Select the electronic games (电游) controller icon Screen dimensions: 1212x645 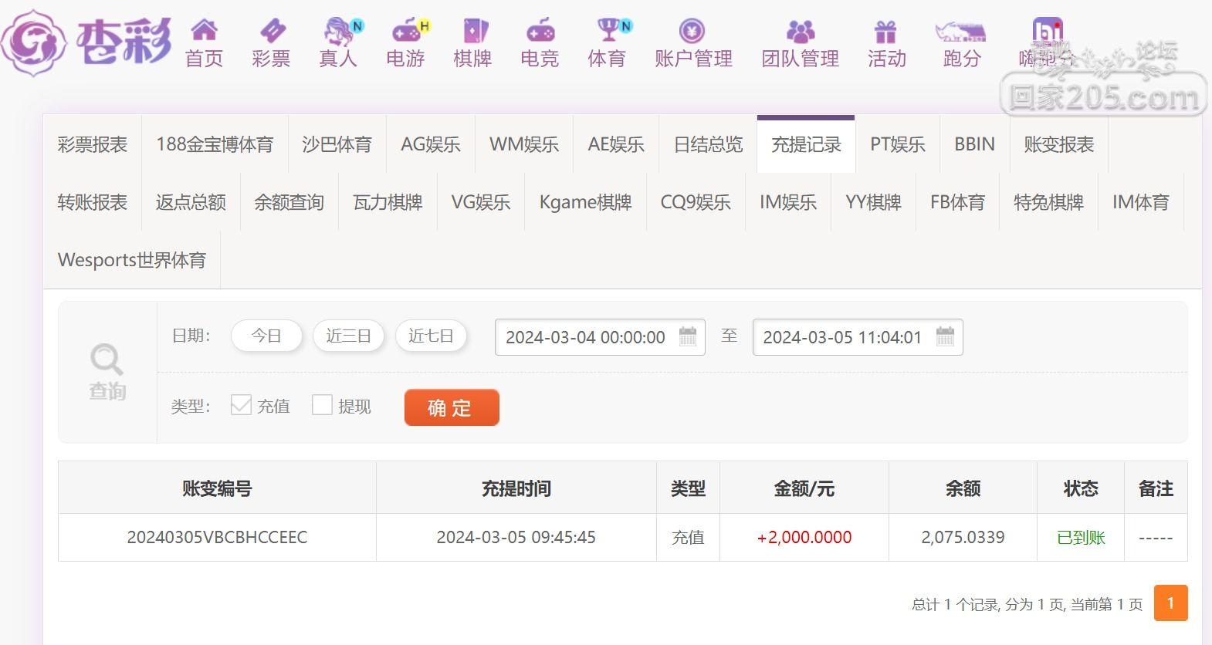(x=405, y=32)
